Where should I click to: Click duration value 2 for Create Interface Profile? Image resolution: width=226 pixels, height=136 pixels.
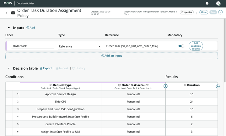(x=191, y=124)
